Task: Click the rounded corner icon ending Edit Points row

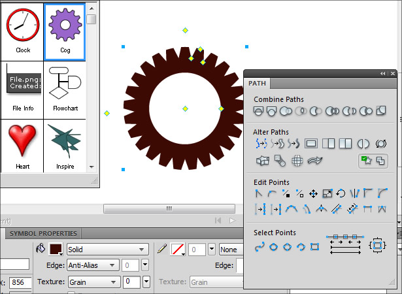Action: 382,193
